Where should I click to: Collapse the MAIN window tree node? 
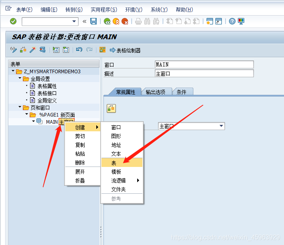point(34,121)
